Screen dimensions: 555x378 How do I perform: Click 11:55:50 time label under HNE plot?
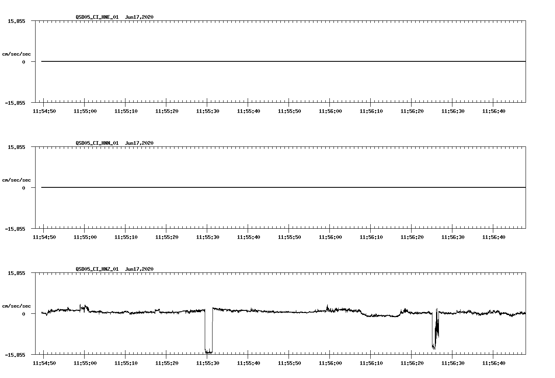point(289,111)
